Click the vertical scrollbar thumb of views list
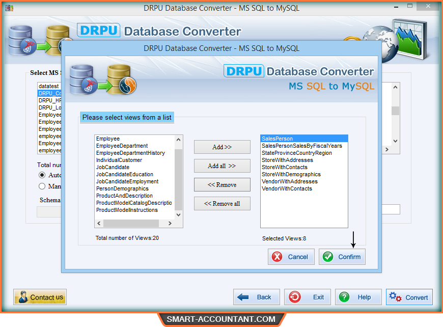Image resolution: width=443 pixels, height=327 pixels. click(178, 179)
